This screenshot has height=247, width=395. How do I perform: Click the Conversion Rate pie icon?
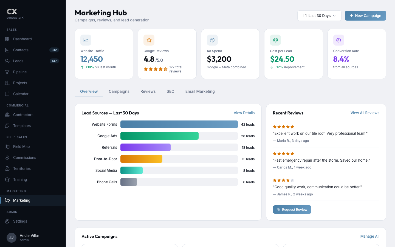338,40
